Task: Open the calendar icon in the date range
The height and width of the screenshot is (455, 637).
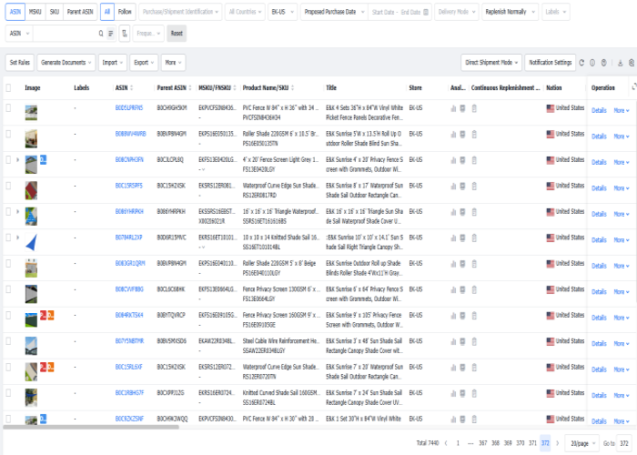Action: click(x=426, y=12)
